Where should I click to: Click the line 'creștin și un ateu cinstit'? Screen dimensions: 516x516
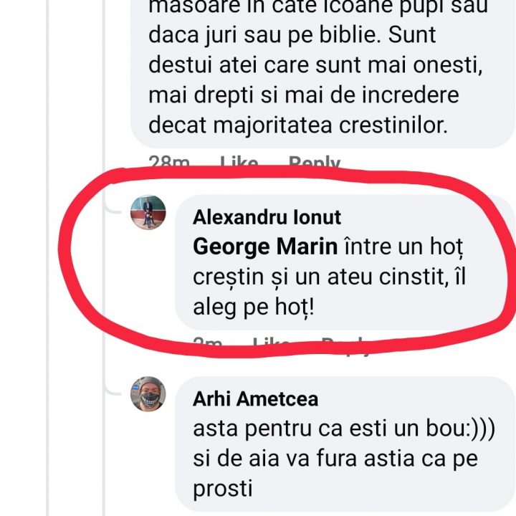pos(328,277)
